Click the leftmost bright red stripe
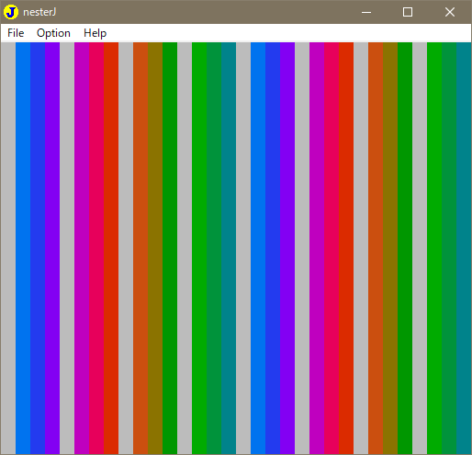This screenshot has width=472, height=455. [x=111, y=248]
